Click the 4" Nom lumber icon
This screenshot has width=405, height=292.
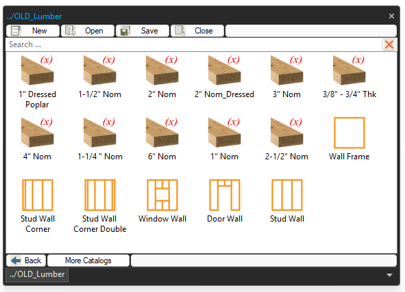coord(37,132)
